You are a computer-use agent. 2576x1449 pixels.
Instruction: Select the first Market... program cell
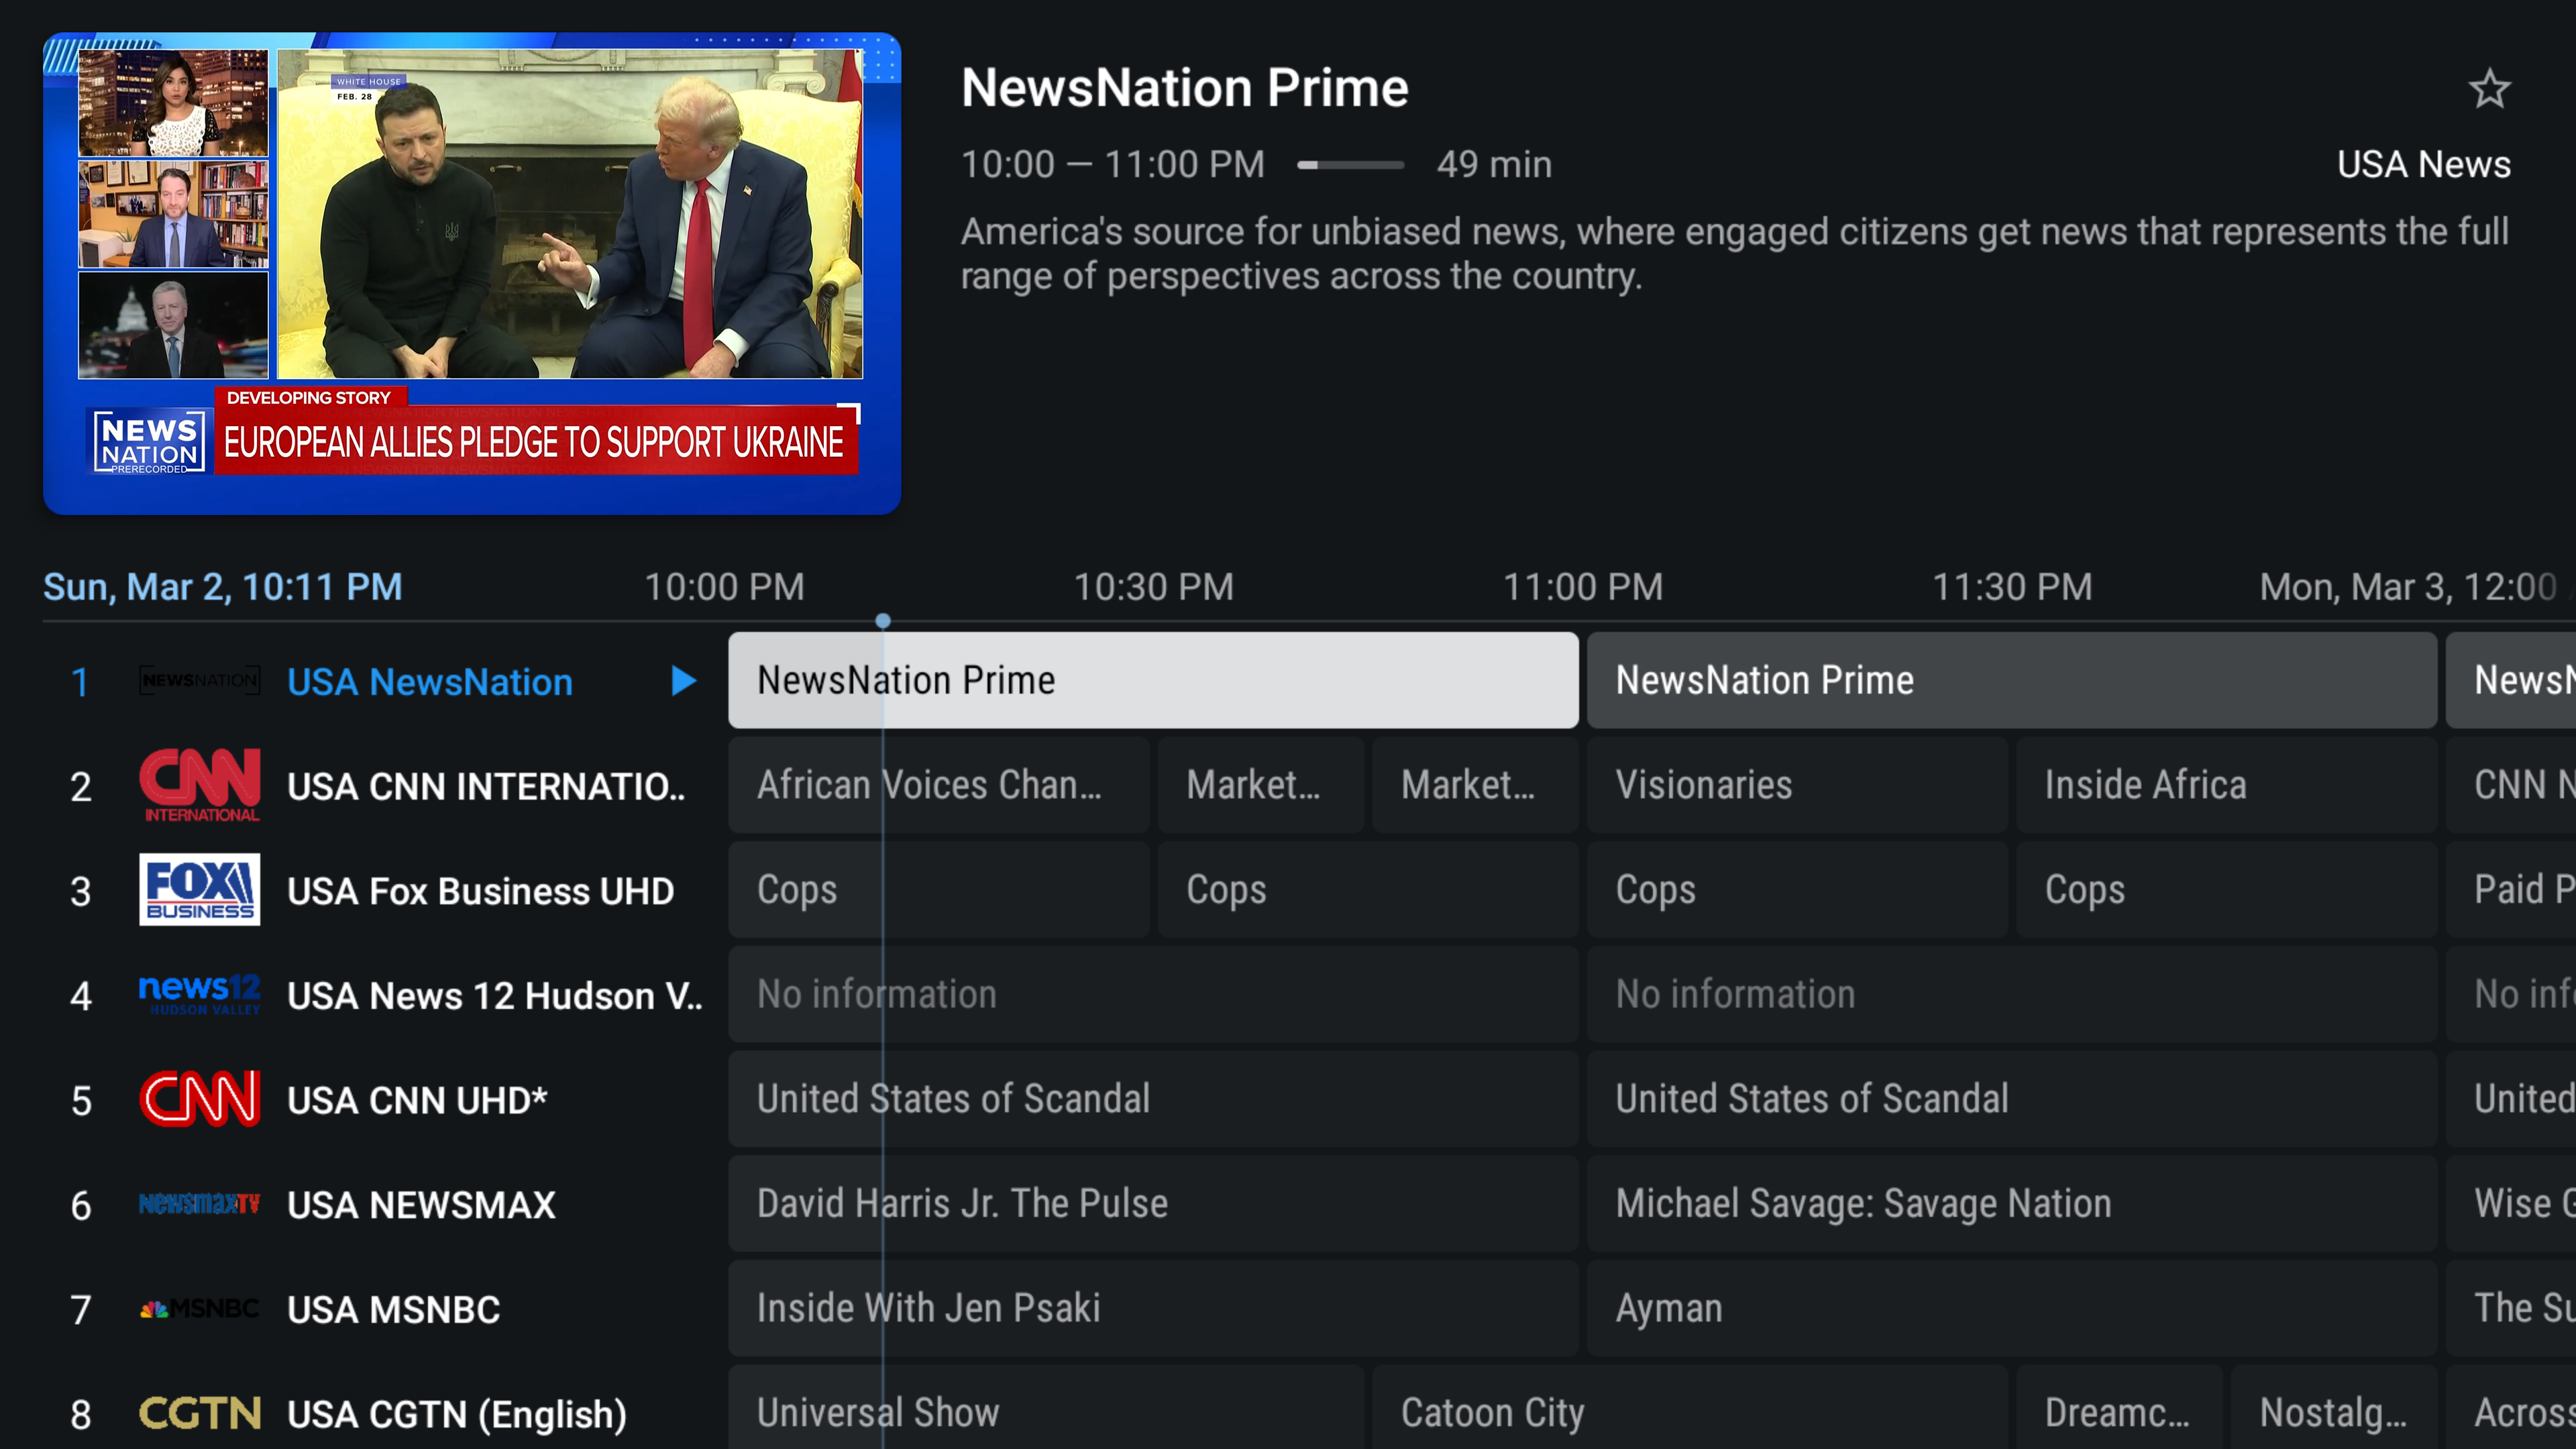pyautogui.click(x=1260, y=785)
